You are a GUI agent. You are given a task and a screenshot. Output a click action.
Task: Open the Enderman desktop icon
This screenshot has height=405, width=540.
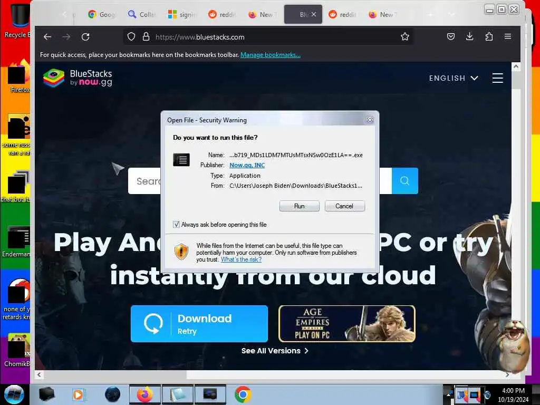[x=17, y=241]
